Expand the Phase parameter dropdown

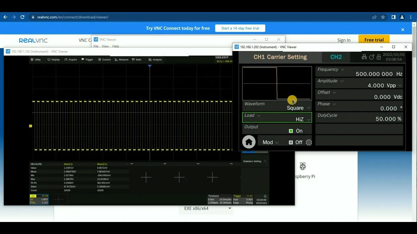[334, 104]
